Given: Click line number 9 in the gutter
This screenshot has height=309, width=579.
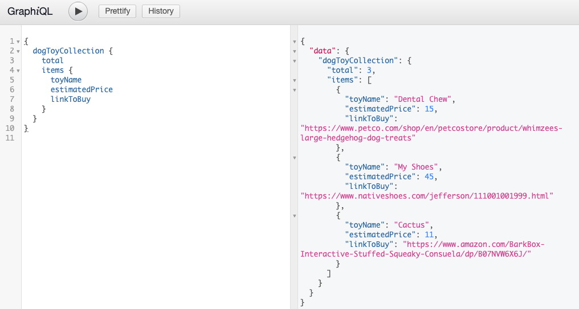Looking at the screenshot, I should (x=12, y=118).
